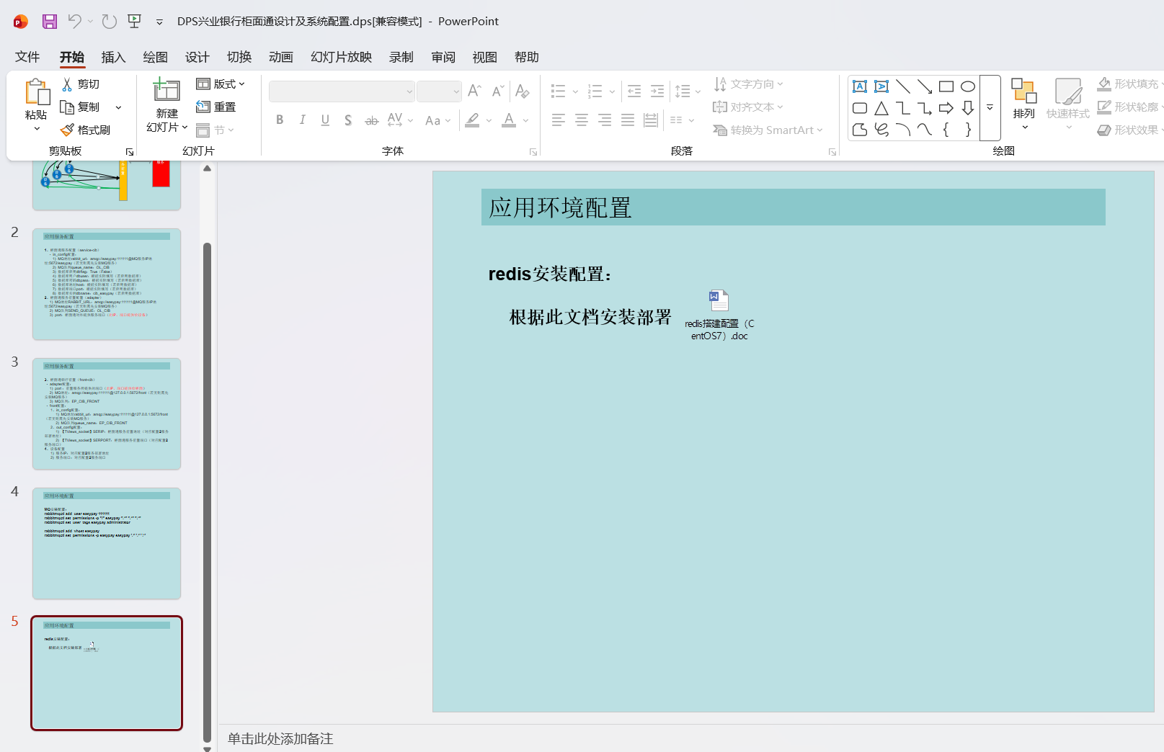Open the Quick Access Toolbar customize arrow
This screenshot has width=1164, height=752.
coord(159,22)
